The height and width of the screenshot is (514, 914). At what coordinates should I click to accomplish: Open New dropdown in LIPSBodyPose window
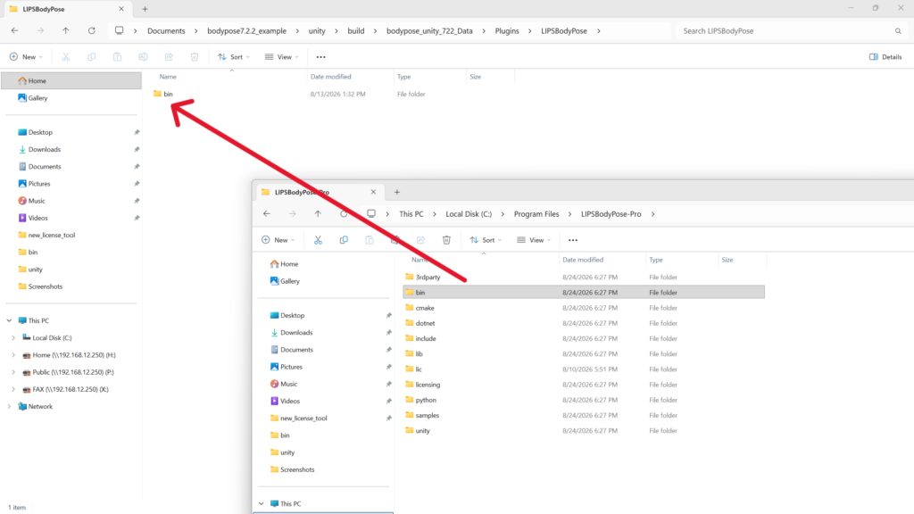click(x=26, y=57)
